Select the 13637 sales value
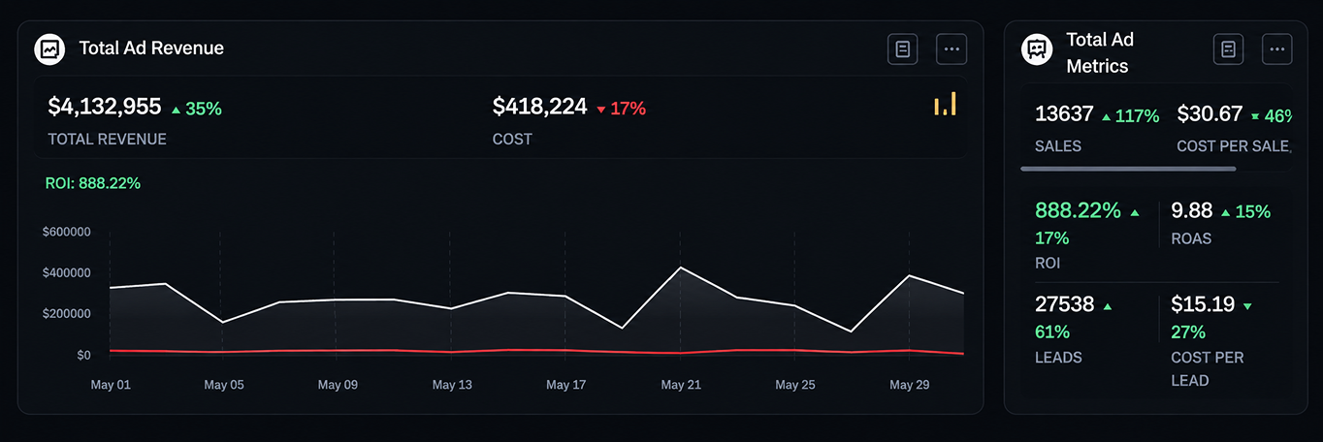The image size is (1323, 442). (1064, 114)
